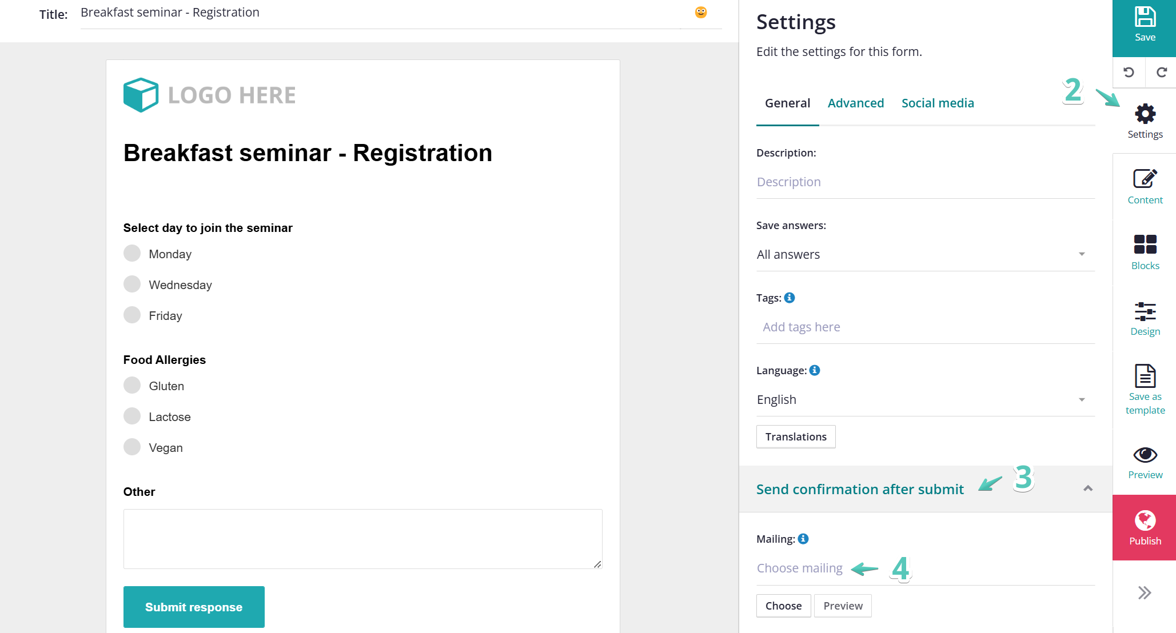
Task: Open the Blocks panel
Action: click(1145, 252)
